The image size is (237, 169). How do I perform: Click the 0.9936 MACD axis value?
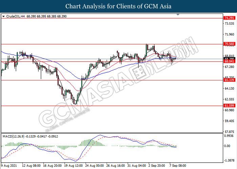(229, 136)
